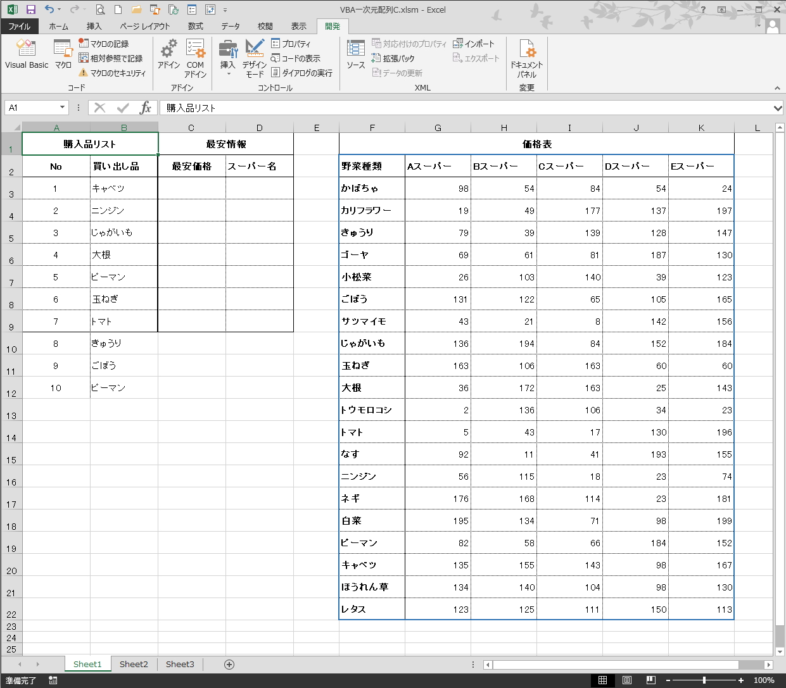The width and height of the screenshot is (786, 688).
Task: Open the undo history dropdown arrow
Action: (x=59, y=9)
